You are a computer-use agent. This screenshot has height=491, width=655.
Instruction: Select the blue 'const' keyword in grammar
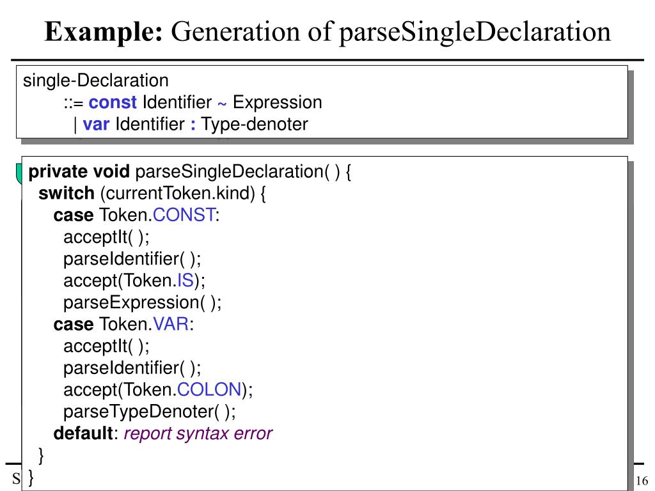113,102
